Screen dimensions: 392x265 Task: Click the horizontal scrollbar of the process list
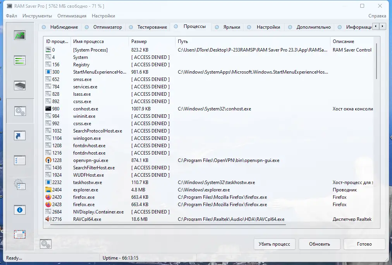tap(168, 225)
